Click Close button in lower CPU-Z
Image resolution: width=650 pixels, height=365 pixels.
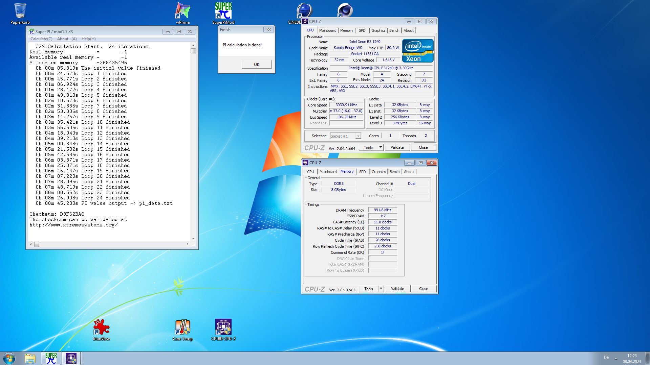[424, 289]
